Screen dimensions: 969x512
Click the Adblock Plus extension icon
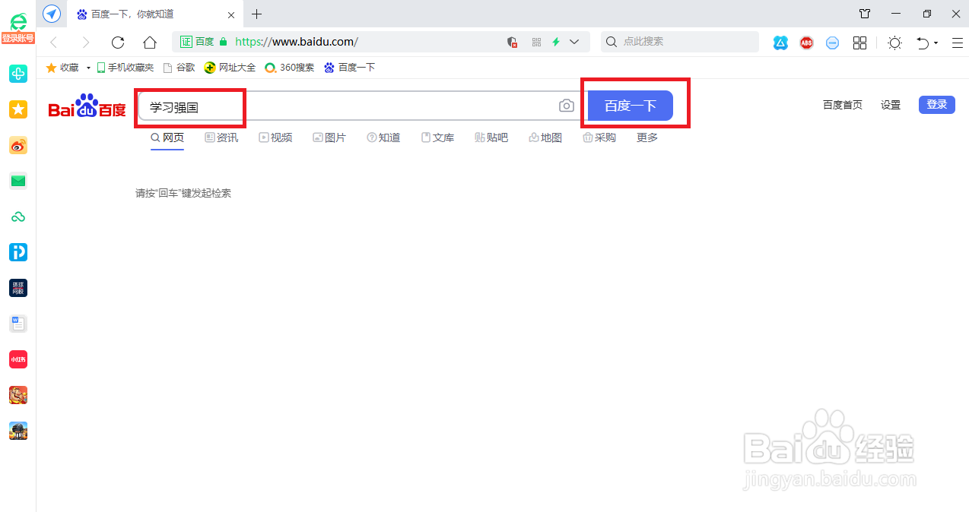(x=806, y=43)
